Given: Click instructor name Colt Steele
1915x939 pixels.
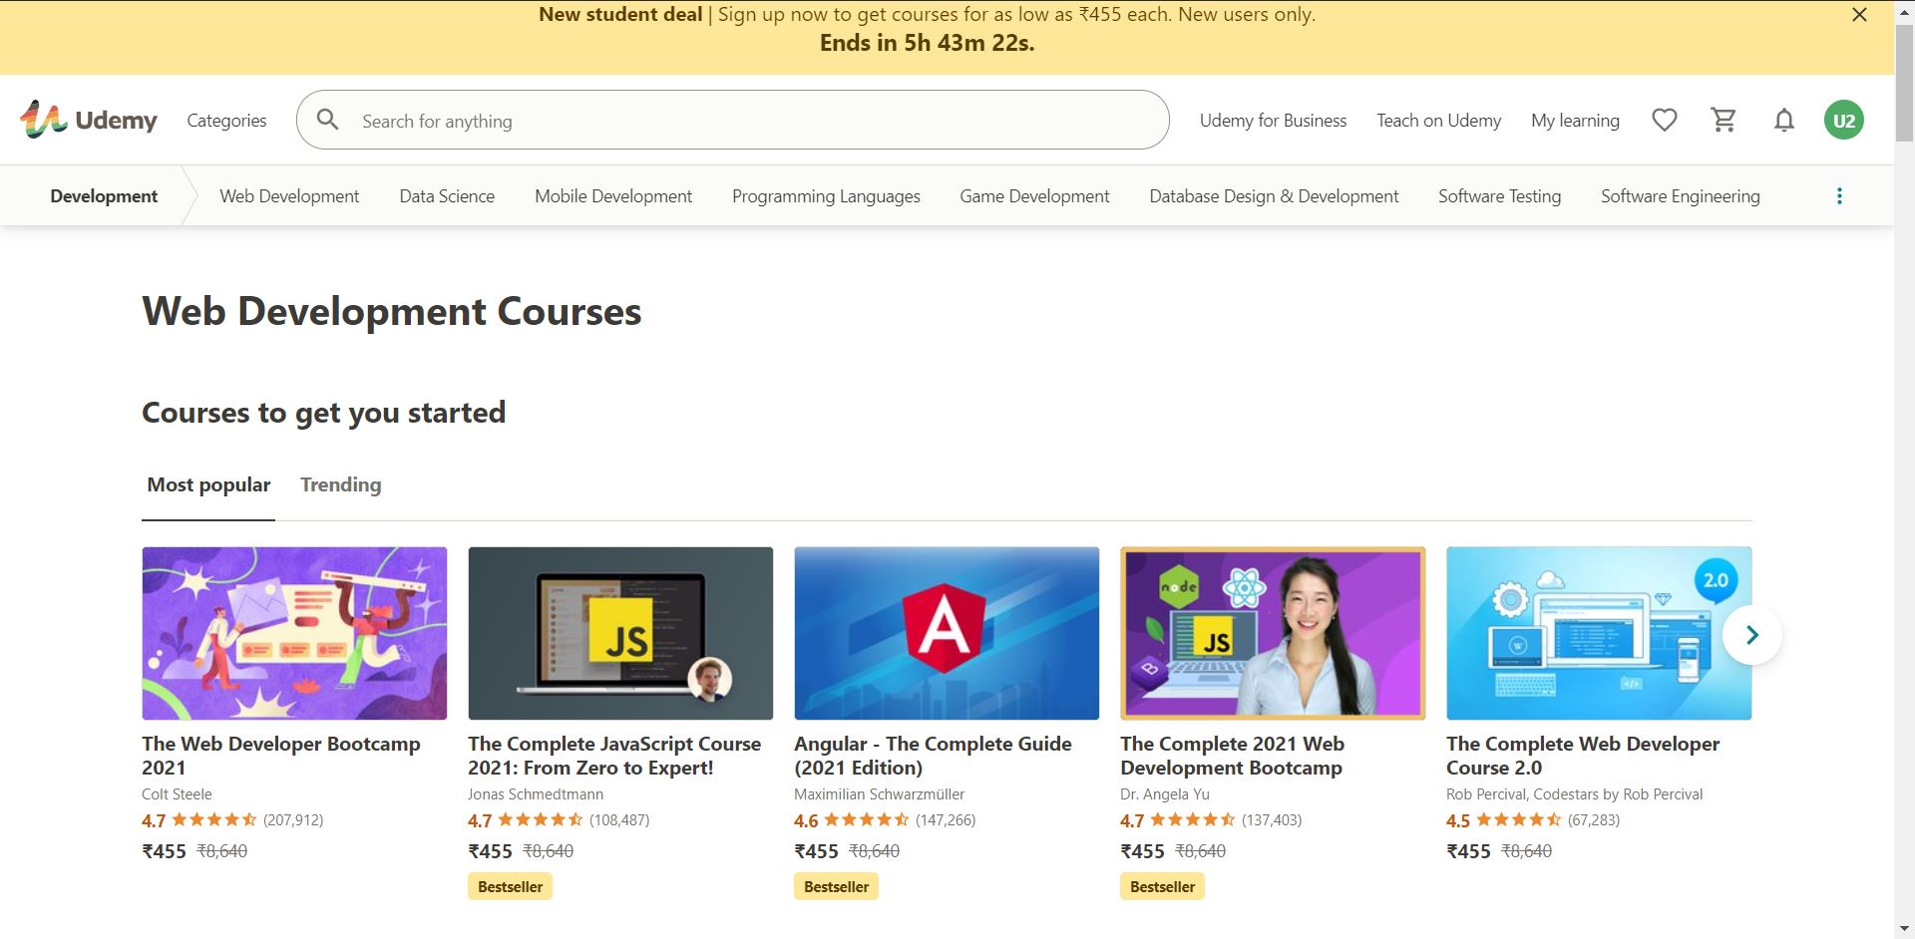Looking at the screenshot, I should [x=177, y=794].
